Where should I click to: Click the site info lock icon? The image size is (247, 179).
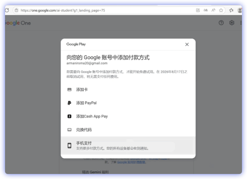[16, 10]
